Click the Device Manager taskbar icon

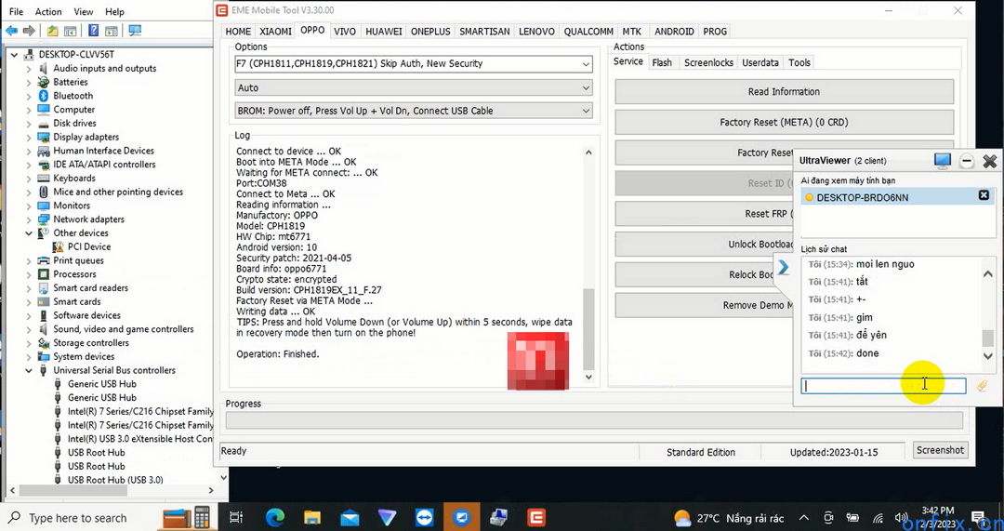click(x=499, y=518)
